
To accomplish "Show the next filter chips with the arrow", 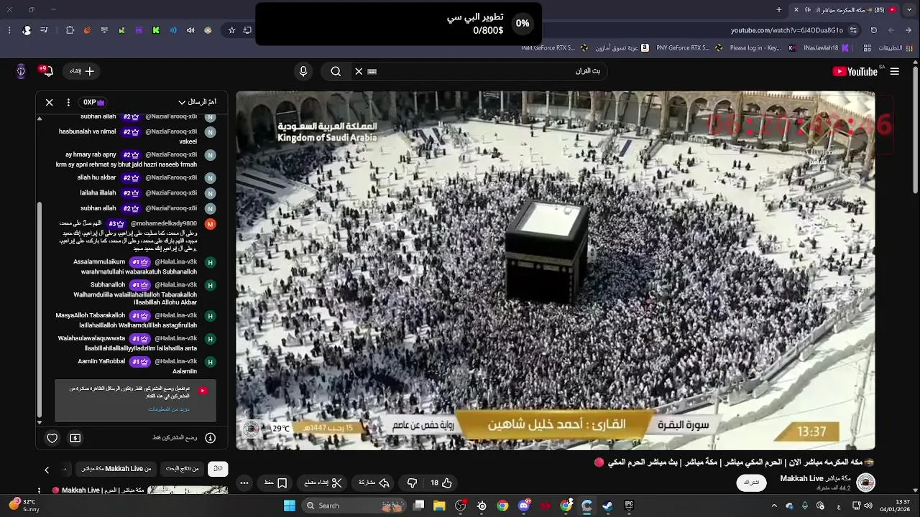I will tap(47, 470).
